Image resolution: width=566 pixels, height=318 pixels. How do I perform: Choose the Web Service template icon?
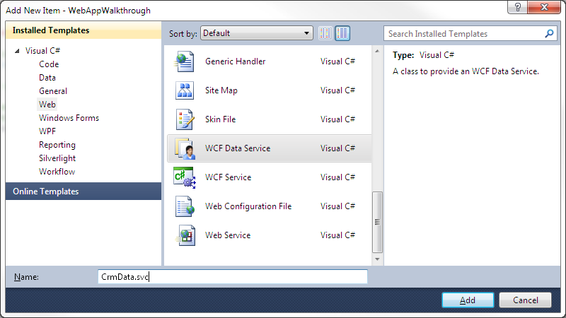pyautogui.click(x=185, y=235)
